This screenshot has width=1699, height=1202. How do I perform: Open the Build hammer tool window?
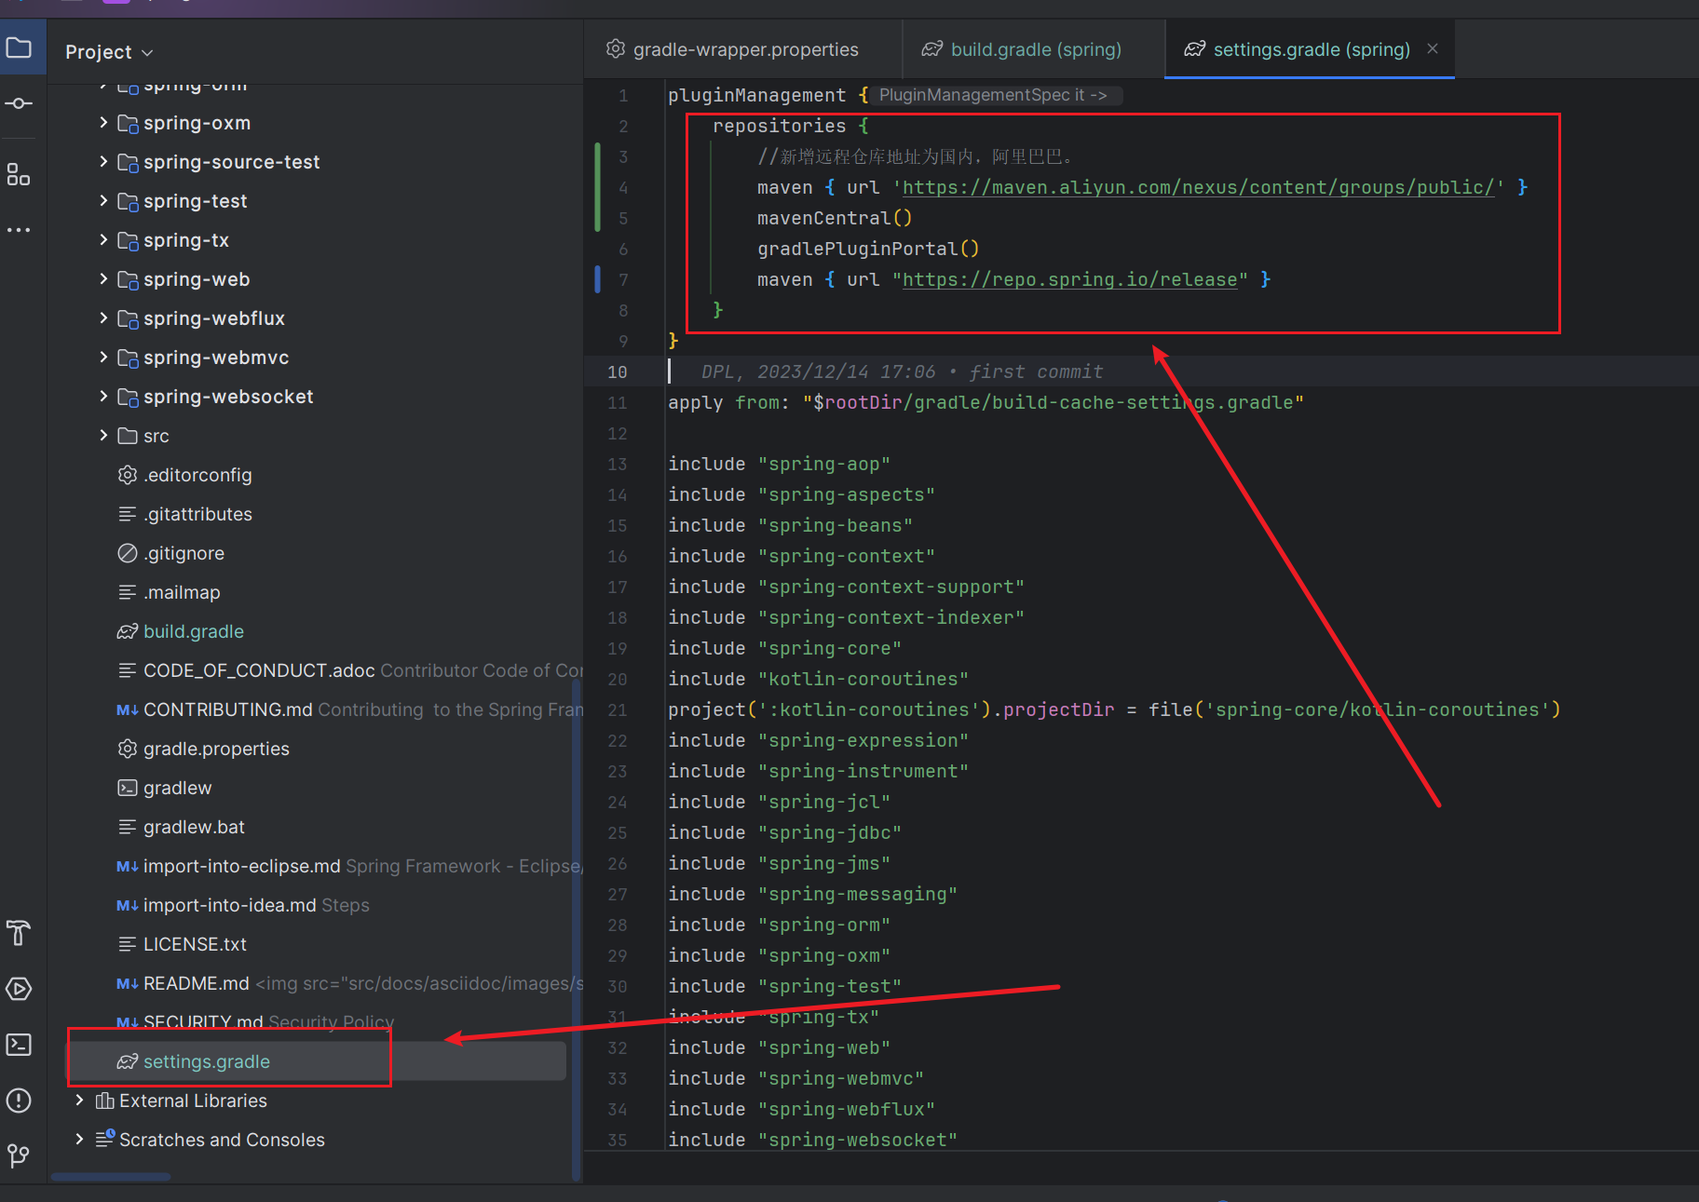click(x=20, y=932)
